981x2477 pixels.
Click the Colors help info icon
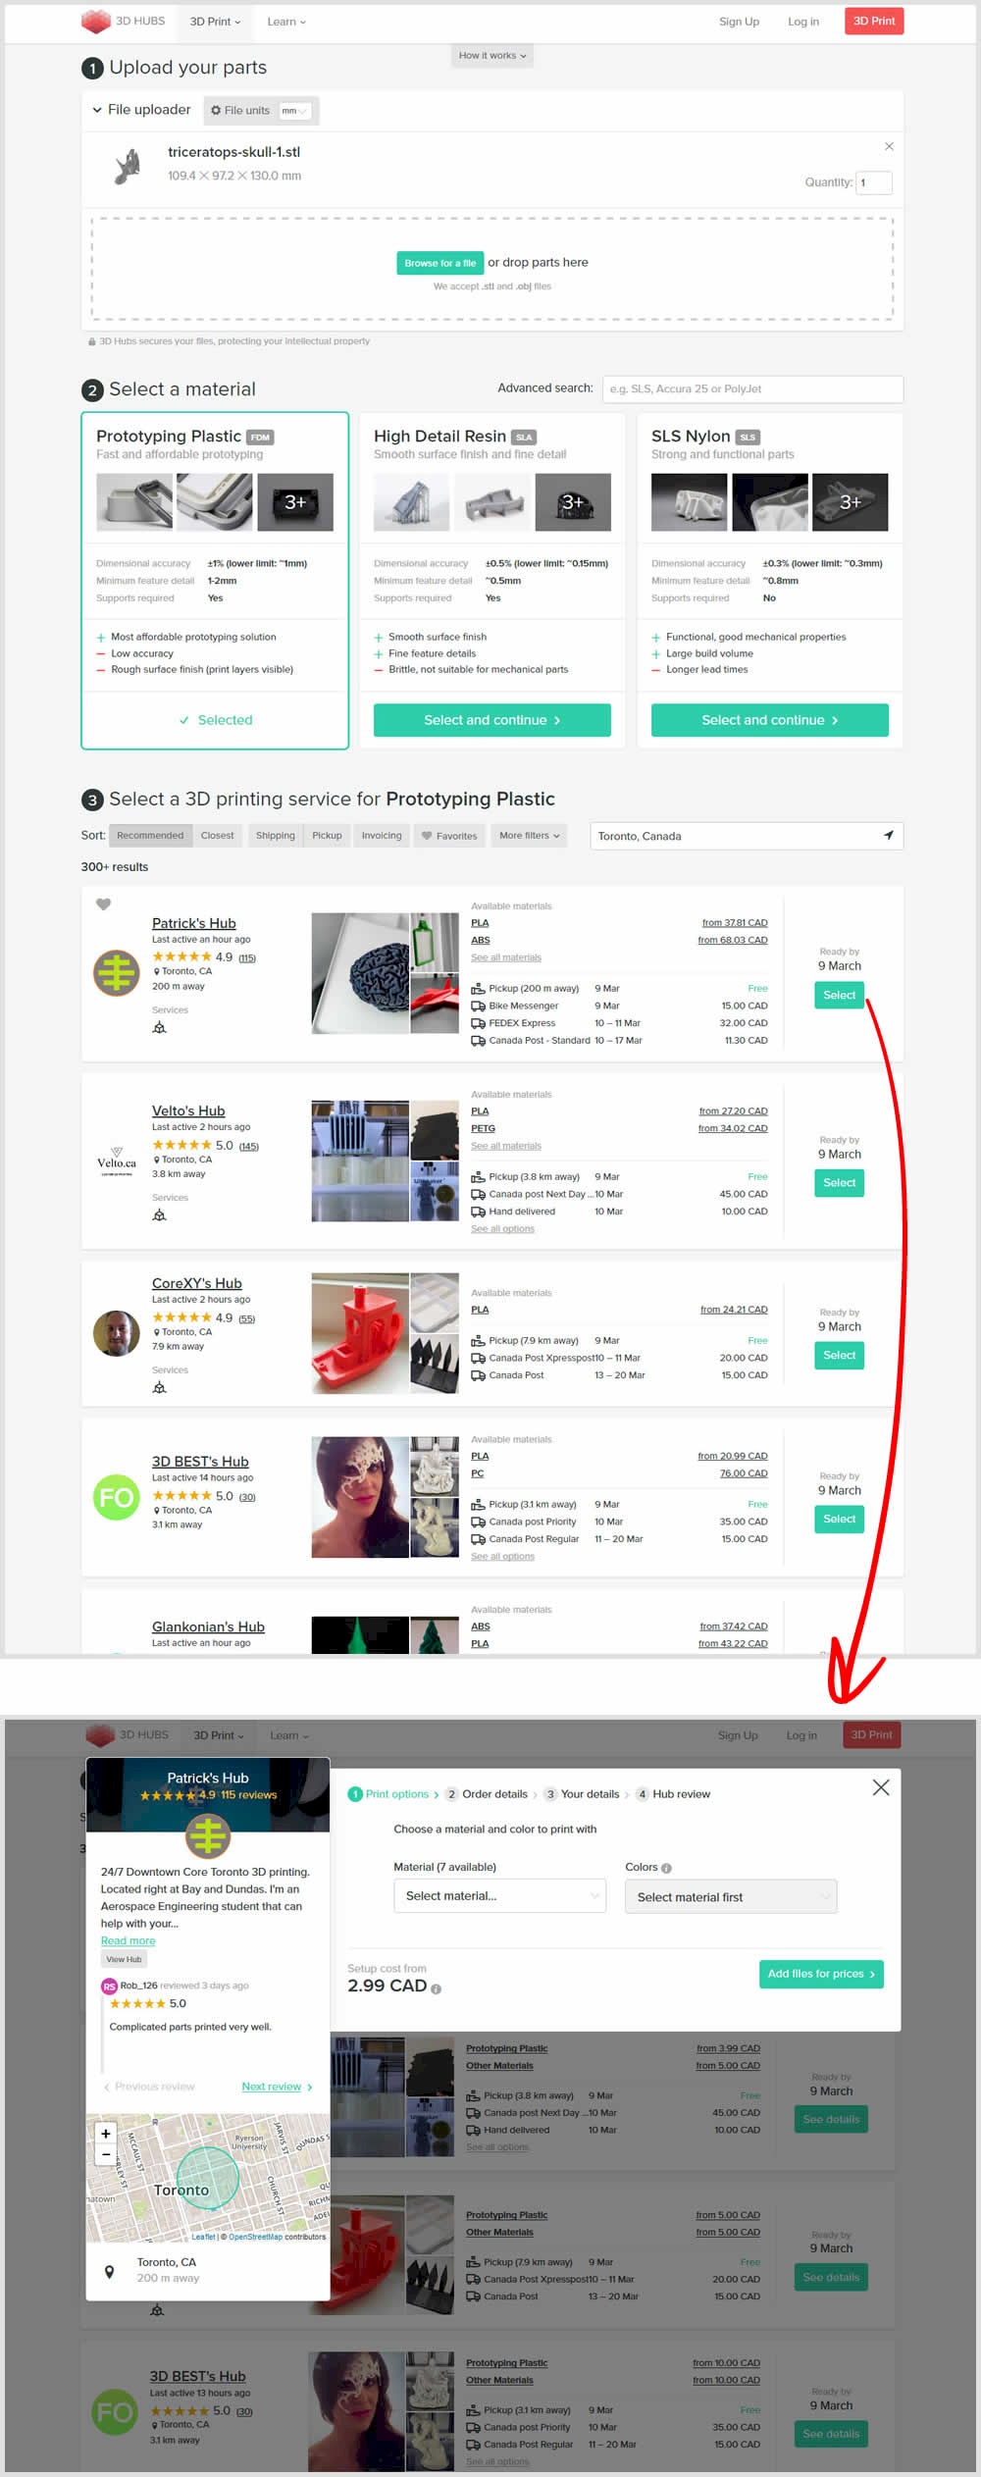tap(666, 1868)
